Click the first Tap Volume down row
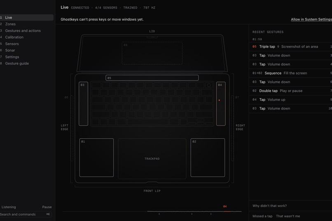Image resolution: width=332 pixels, height=221 pixels. pos(290,56)
